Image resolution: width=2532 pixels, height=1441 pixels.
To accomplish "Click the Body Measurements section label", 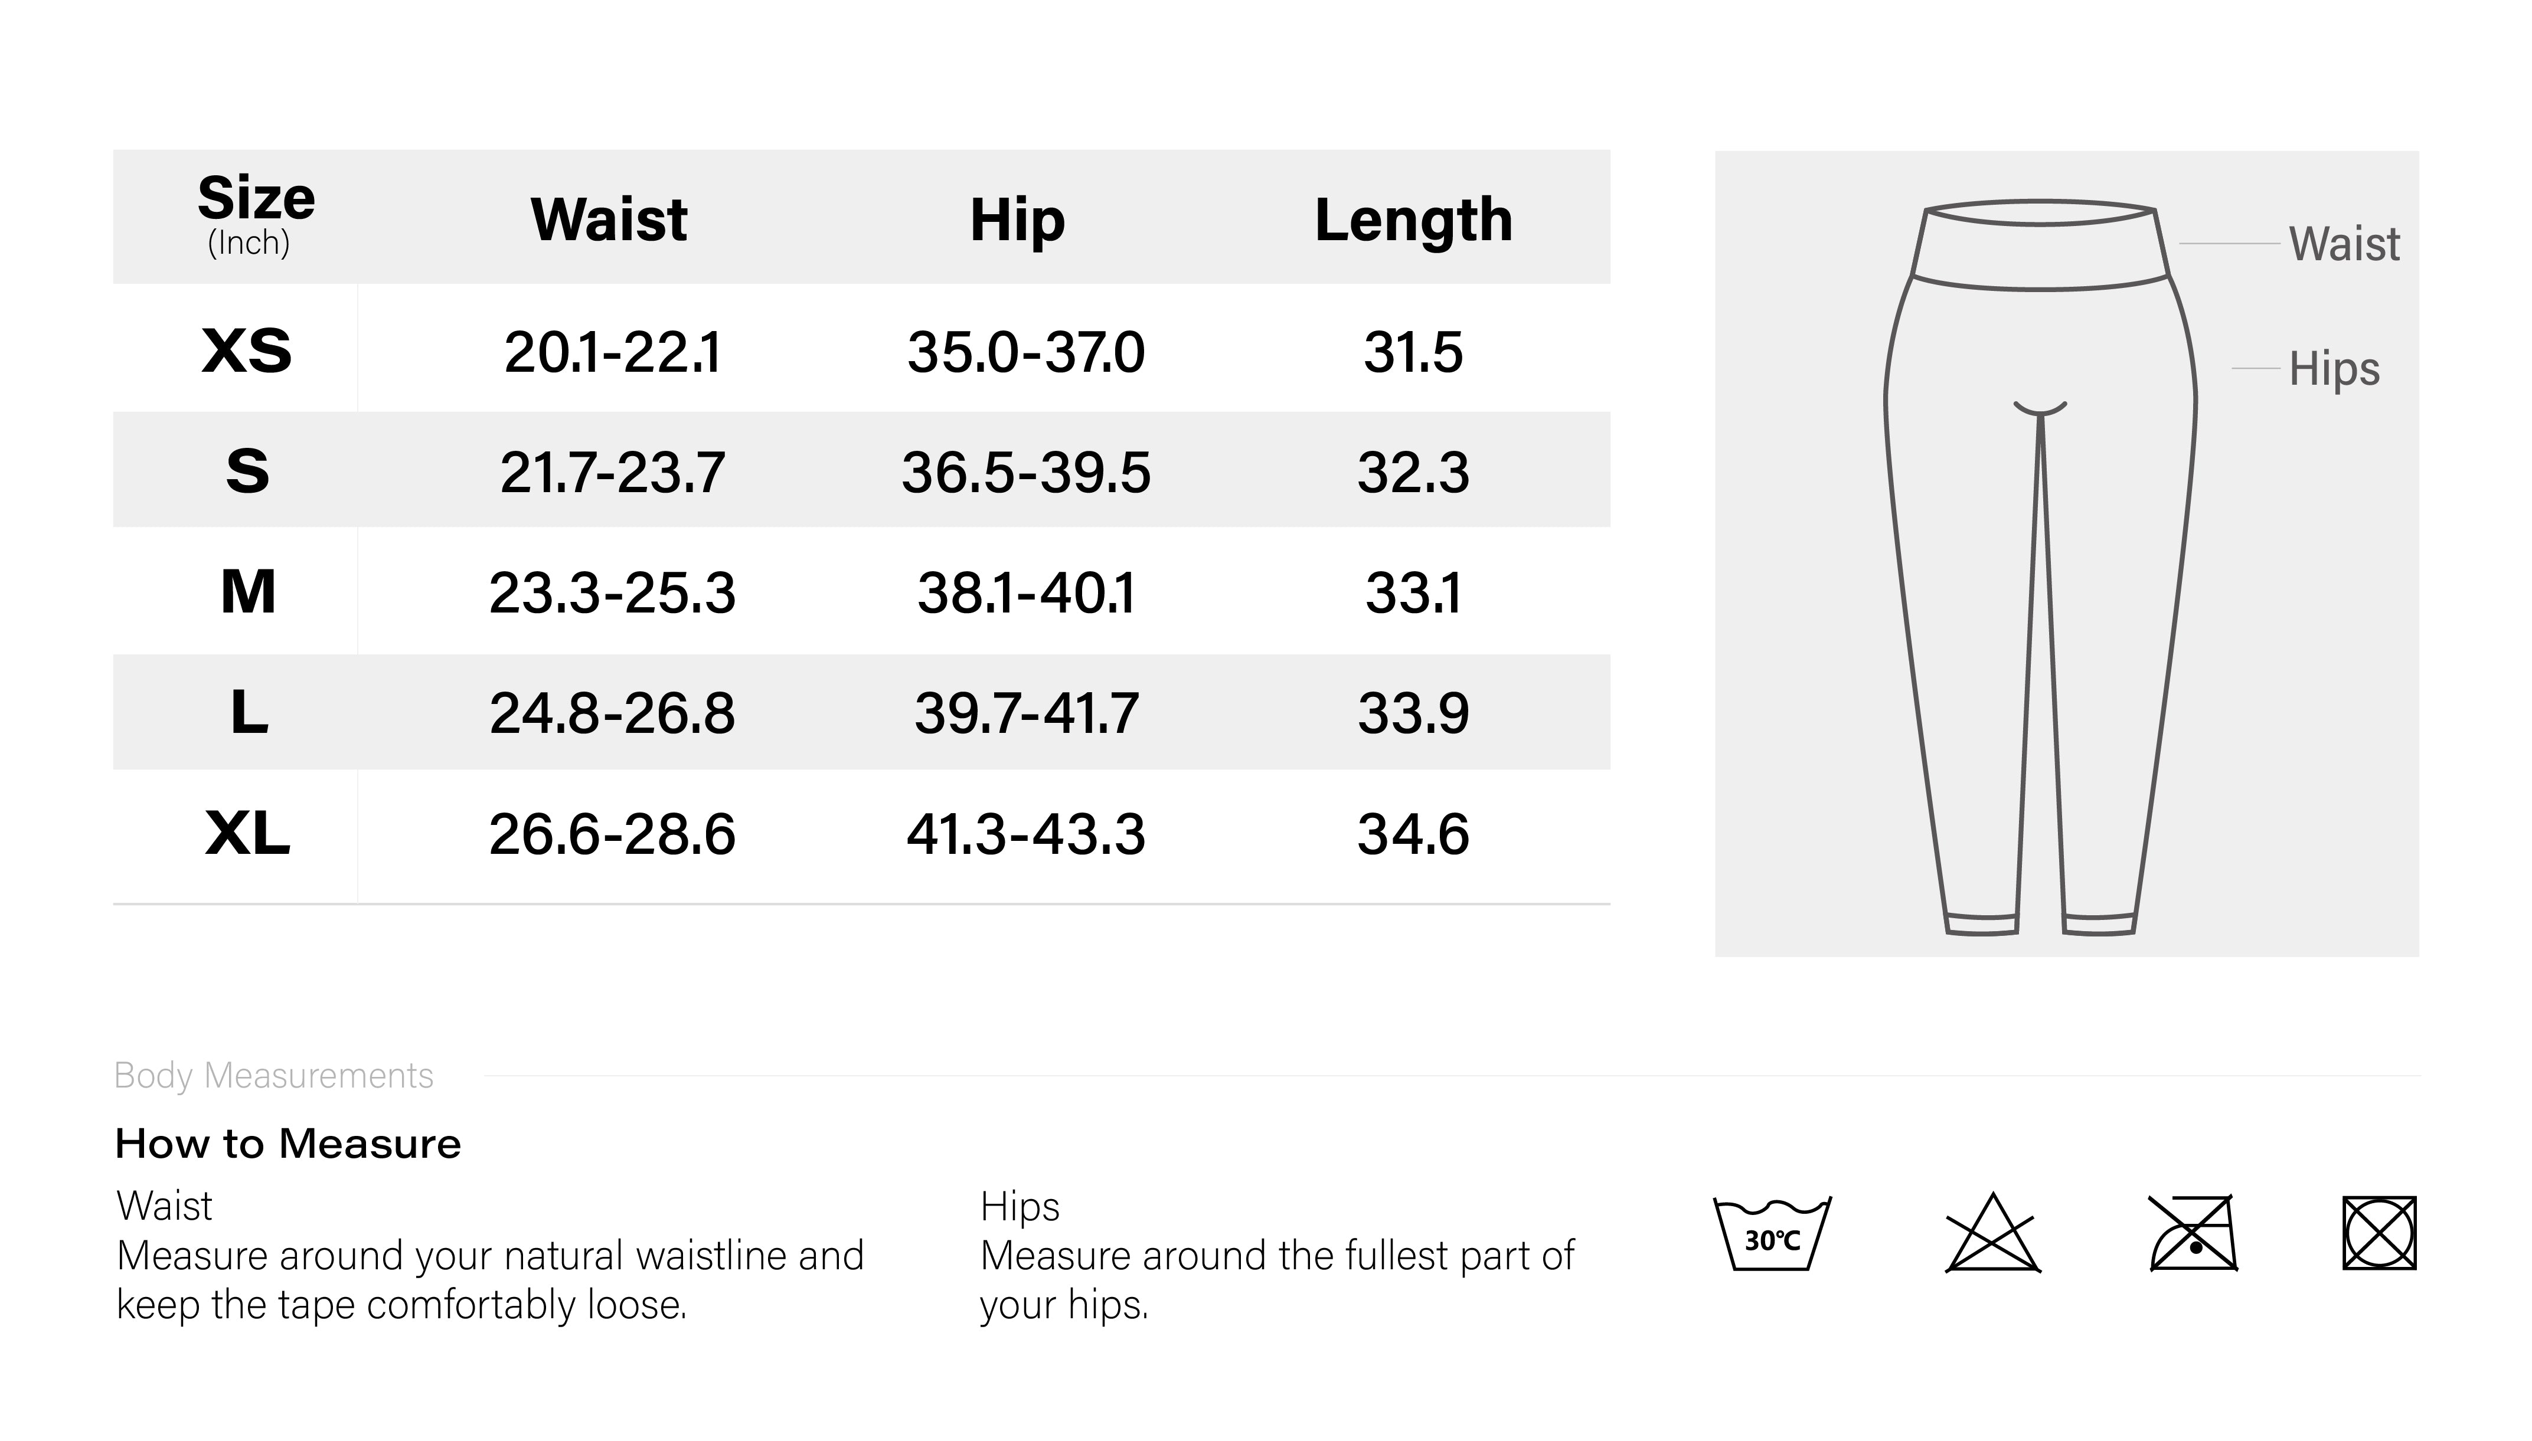I will [274, 1076].
